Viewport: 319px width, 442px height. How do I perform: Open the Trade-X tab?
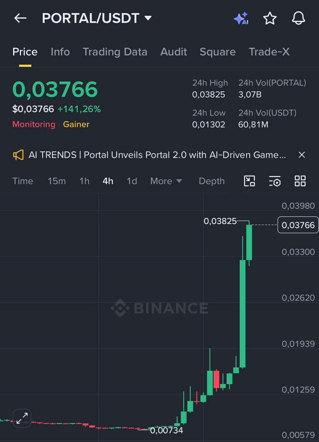269,52
